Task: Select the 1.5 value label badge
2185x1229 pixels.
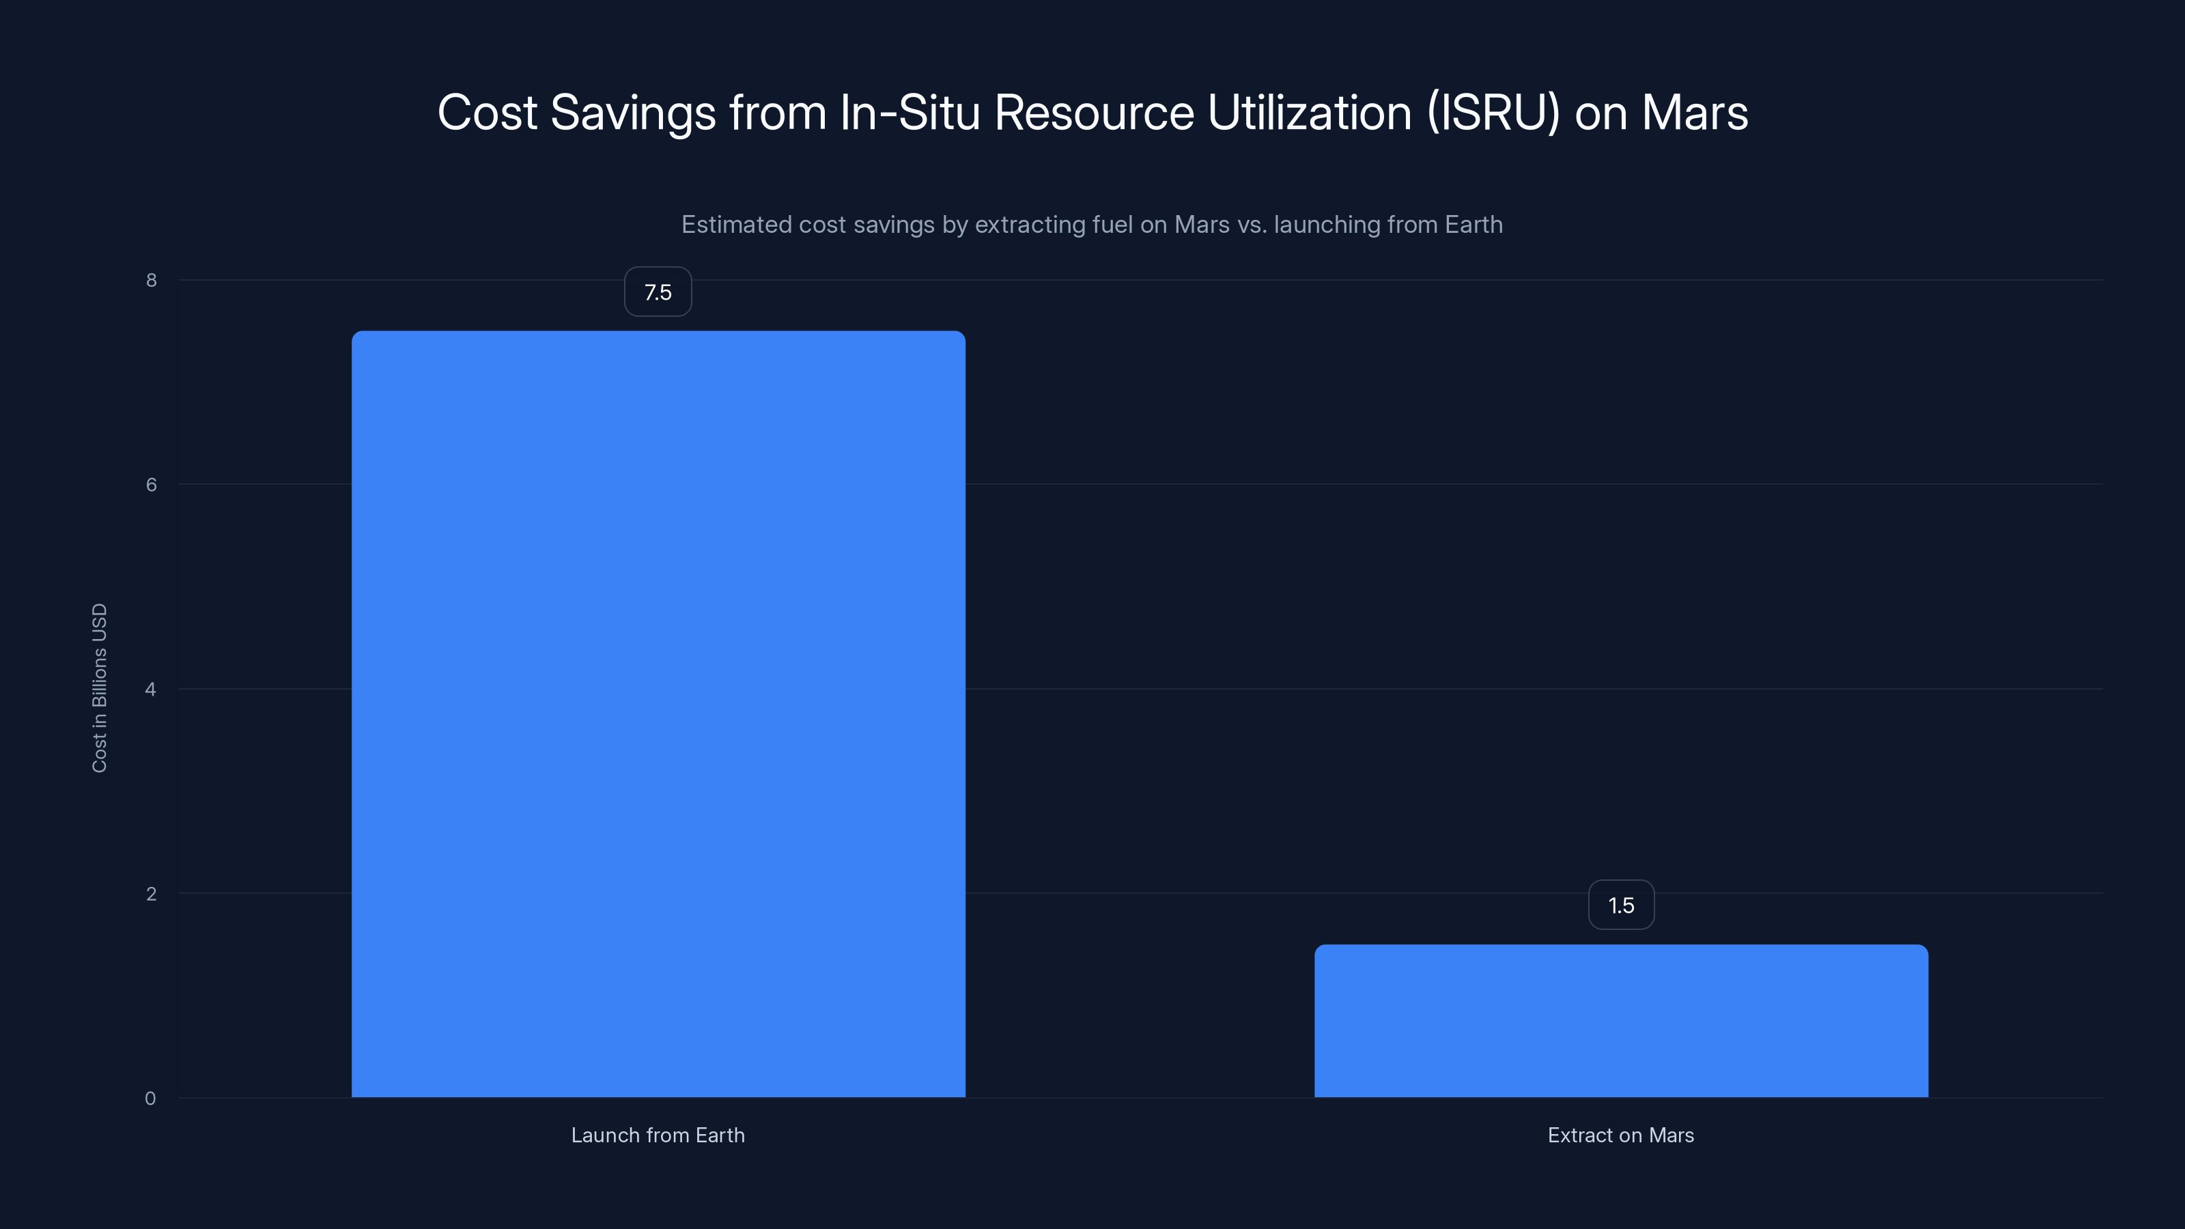Action: point(1621,905)
